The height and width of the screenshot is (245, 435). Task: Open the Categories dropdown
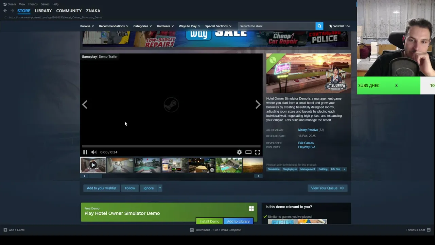pyautogui.click(x=143, y=26)
